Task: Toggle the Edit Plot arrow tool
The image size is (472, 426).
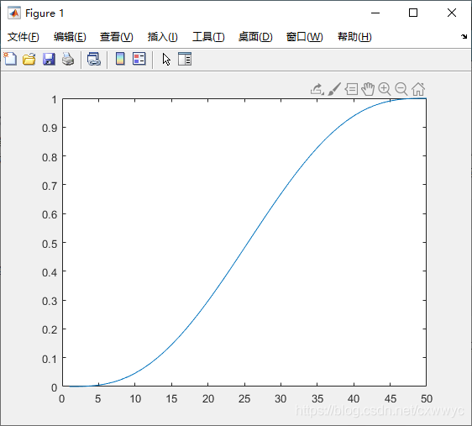Action: [x=166, y=60]
